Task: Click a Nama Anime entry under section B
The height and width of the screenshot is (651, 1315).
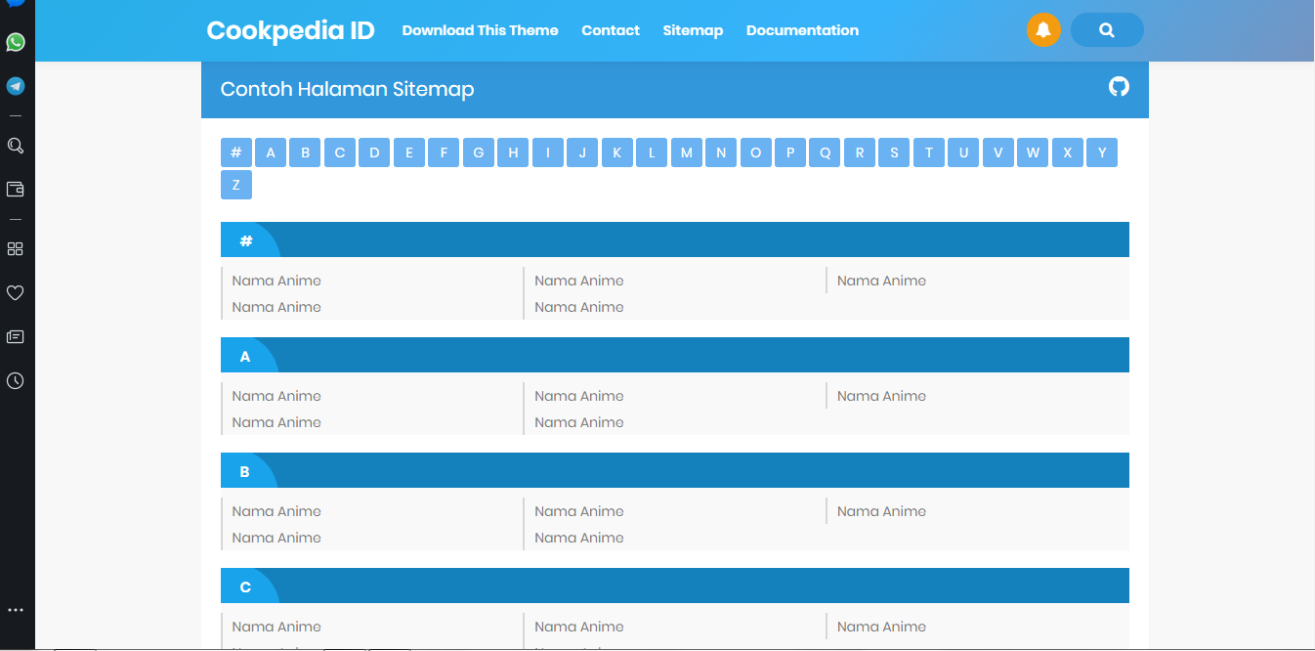Action: tap(276, 510)
